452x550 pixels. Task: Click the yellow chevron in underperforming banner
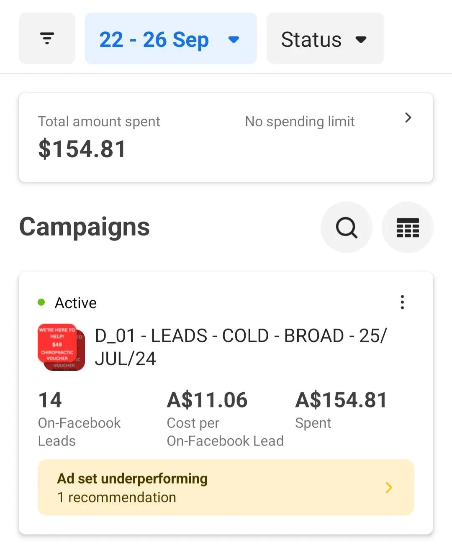click(388, 487)
